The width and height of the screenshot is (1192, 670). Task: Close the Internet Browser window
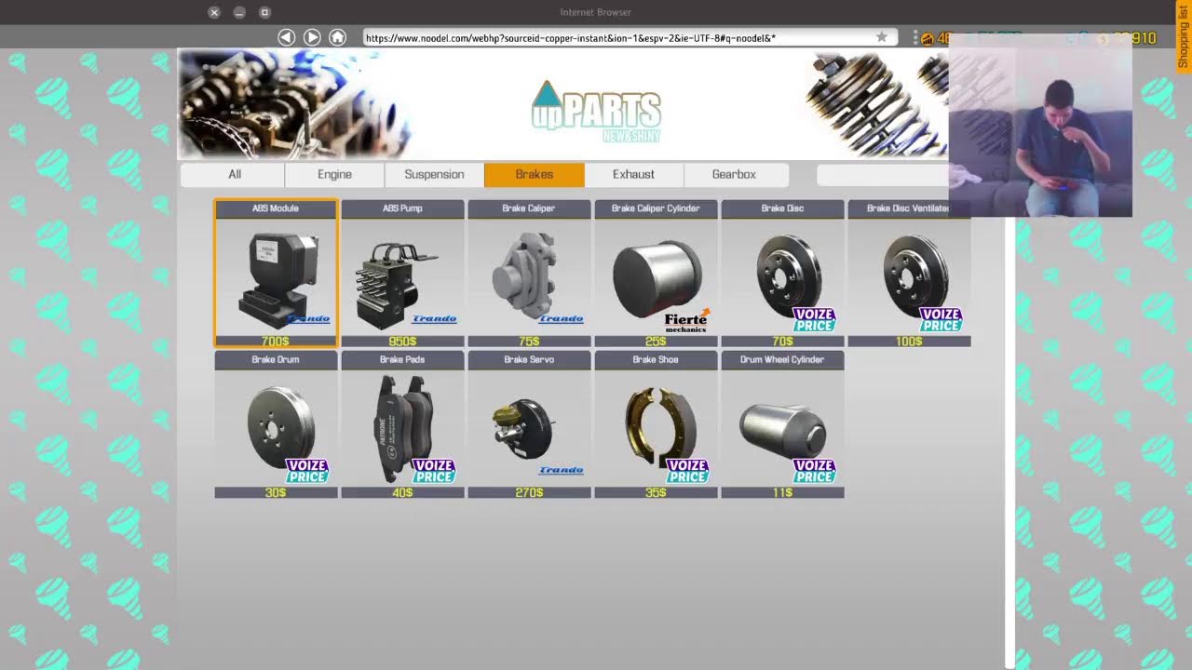pos(214,12)
